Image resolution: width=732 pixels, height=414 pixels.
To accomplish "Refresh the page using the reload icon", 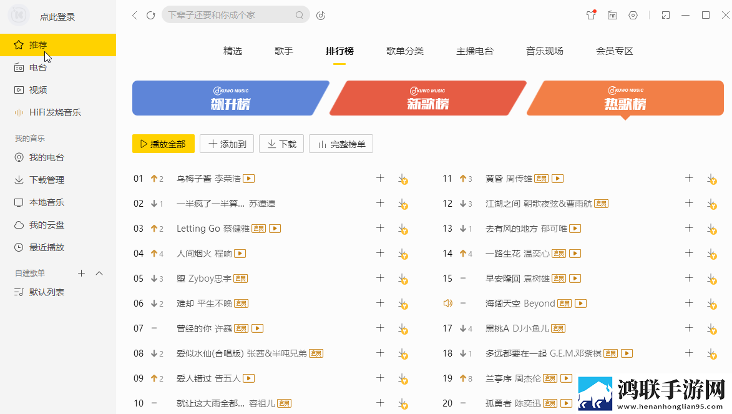I will pyautogui.click(x=151, y=16).
